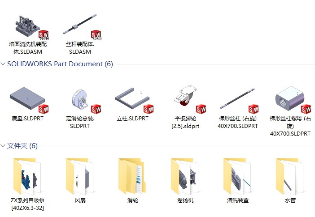
Task: Click the 文件夹 (6) group header text
Action: (22, 146)
